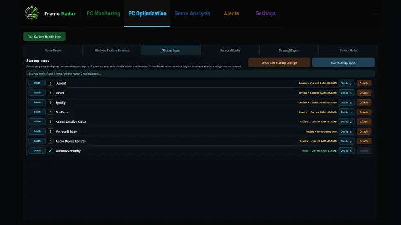Click the '8 startup item(s) found' summary line

(65, 74)
